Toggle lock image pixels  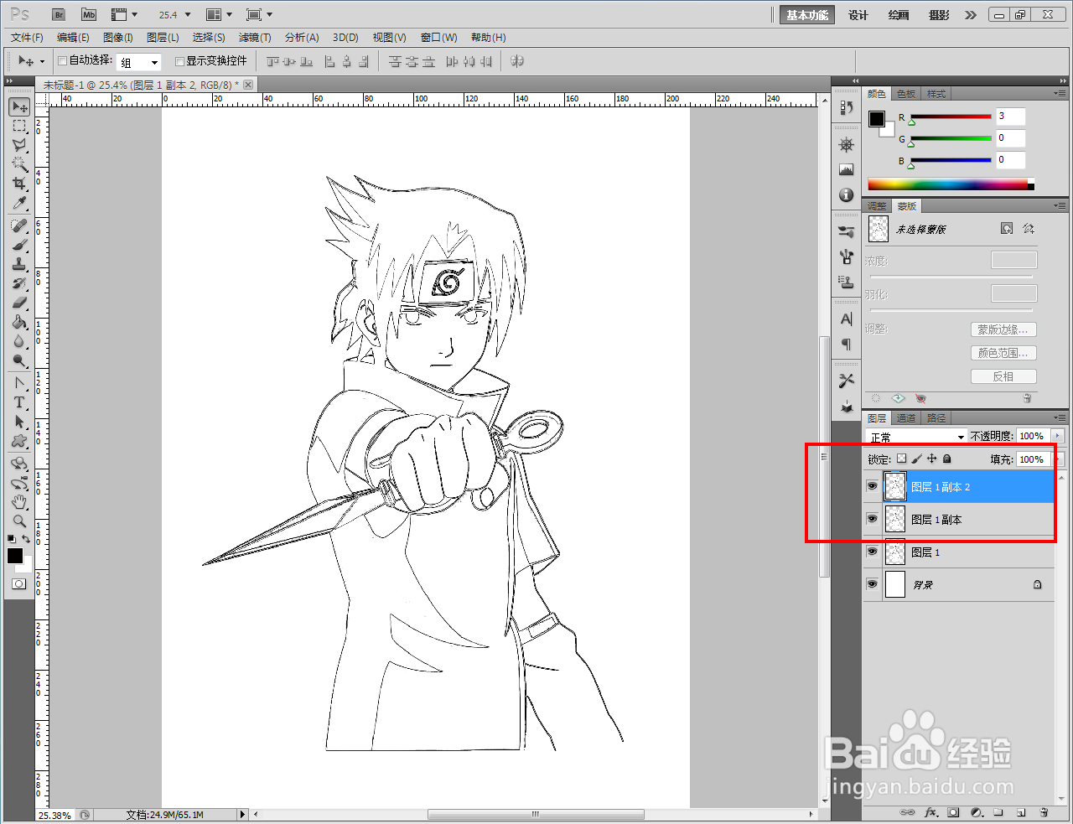coord(916,459)
